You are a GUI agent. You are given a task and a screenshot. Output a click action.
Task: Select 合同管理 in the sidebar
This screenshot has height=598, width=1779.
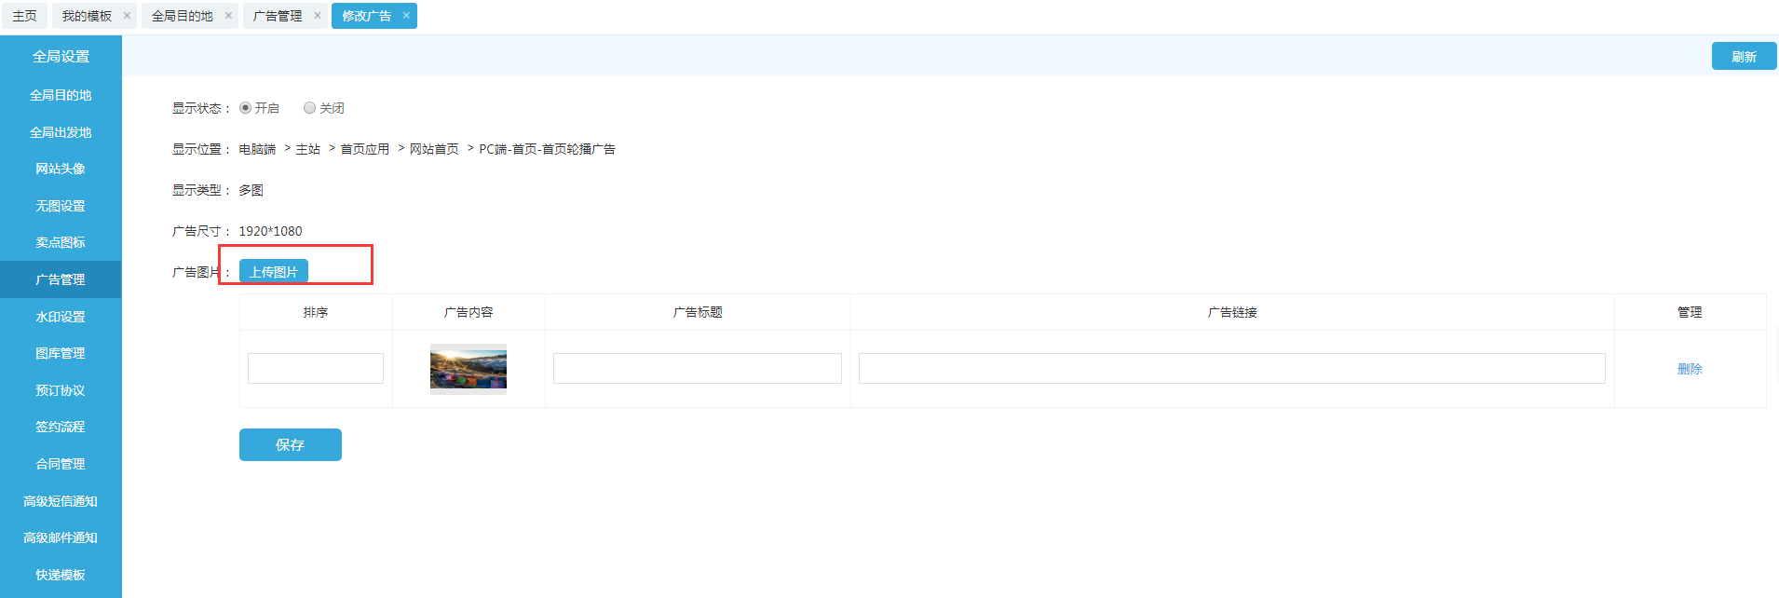pyautogui.click(x=61, y=464)
